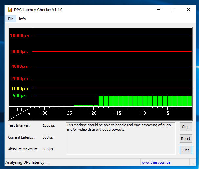Click the 503 µs current latency value

48,137
